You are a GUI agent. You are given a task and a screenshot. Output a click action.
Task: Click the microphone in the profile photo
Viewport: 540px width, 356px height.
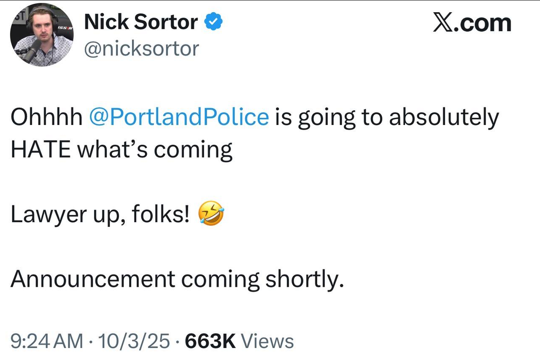pyautogui.click(x=32, y=51)
